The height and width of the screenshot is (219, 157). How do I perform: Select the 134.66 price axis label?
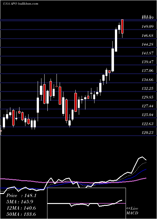coord(148,79)
